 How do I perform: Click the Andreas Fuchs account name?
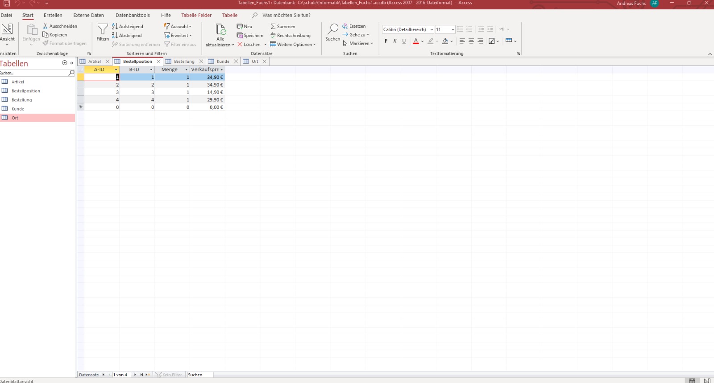coord(631,3)
